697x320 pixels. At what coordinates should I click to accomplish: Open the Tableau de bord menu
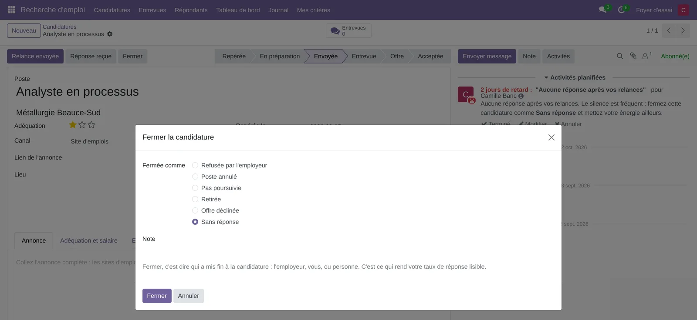pyautogui.click(x=238, y=10)
